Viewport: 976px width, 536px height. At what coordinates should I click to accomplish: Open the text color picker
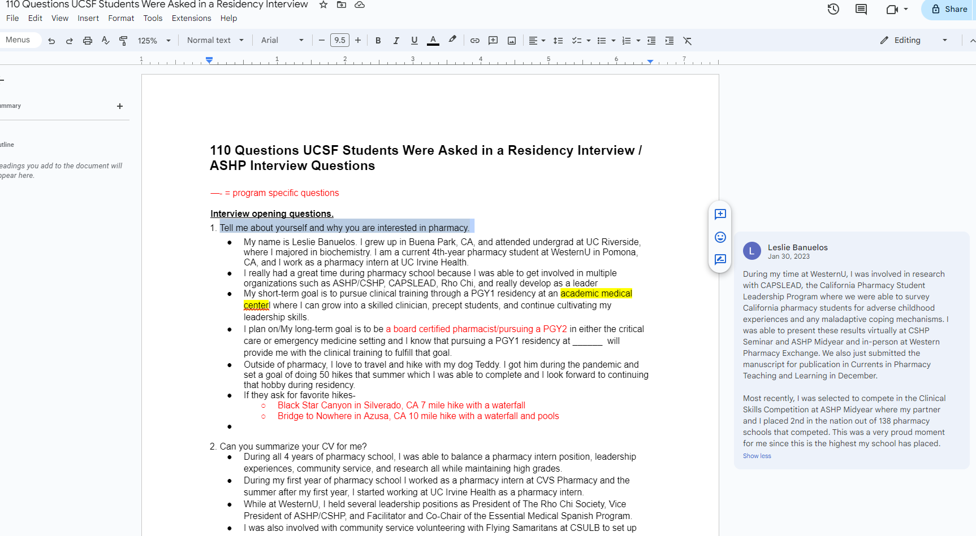tap(433, 41)
